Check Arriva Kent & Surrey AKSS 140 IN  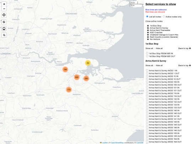tap(147, 110)
